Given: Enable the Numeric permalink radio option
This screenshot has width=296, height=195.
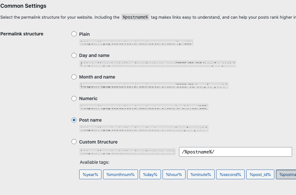Looking at the screenshot, I should tap(74, 98).
